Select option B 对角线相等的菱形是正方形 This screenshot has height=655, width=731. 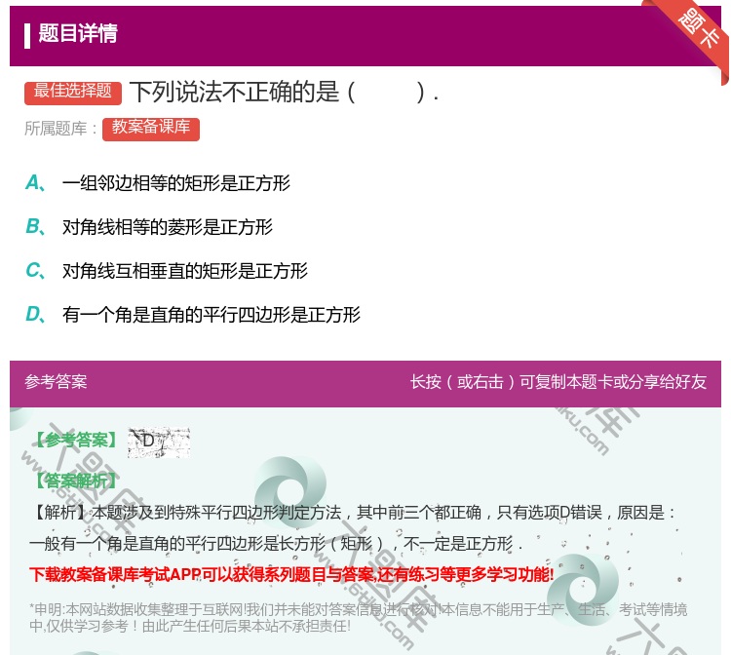point(149,226)
